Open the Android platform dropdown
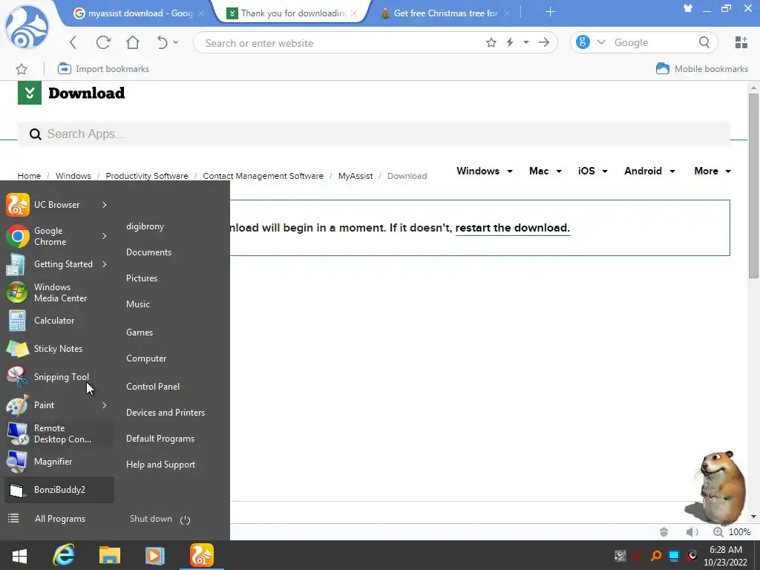Viewport: 760px width, 570px height. pyautogui.click(x=649, y=171)
